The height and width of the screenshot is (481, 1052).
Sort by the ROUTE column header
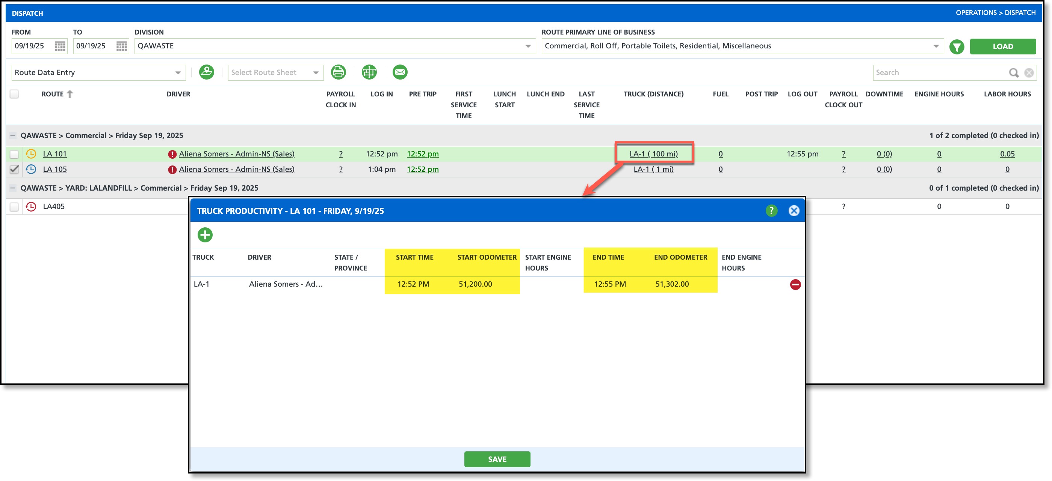[53, 94]
